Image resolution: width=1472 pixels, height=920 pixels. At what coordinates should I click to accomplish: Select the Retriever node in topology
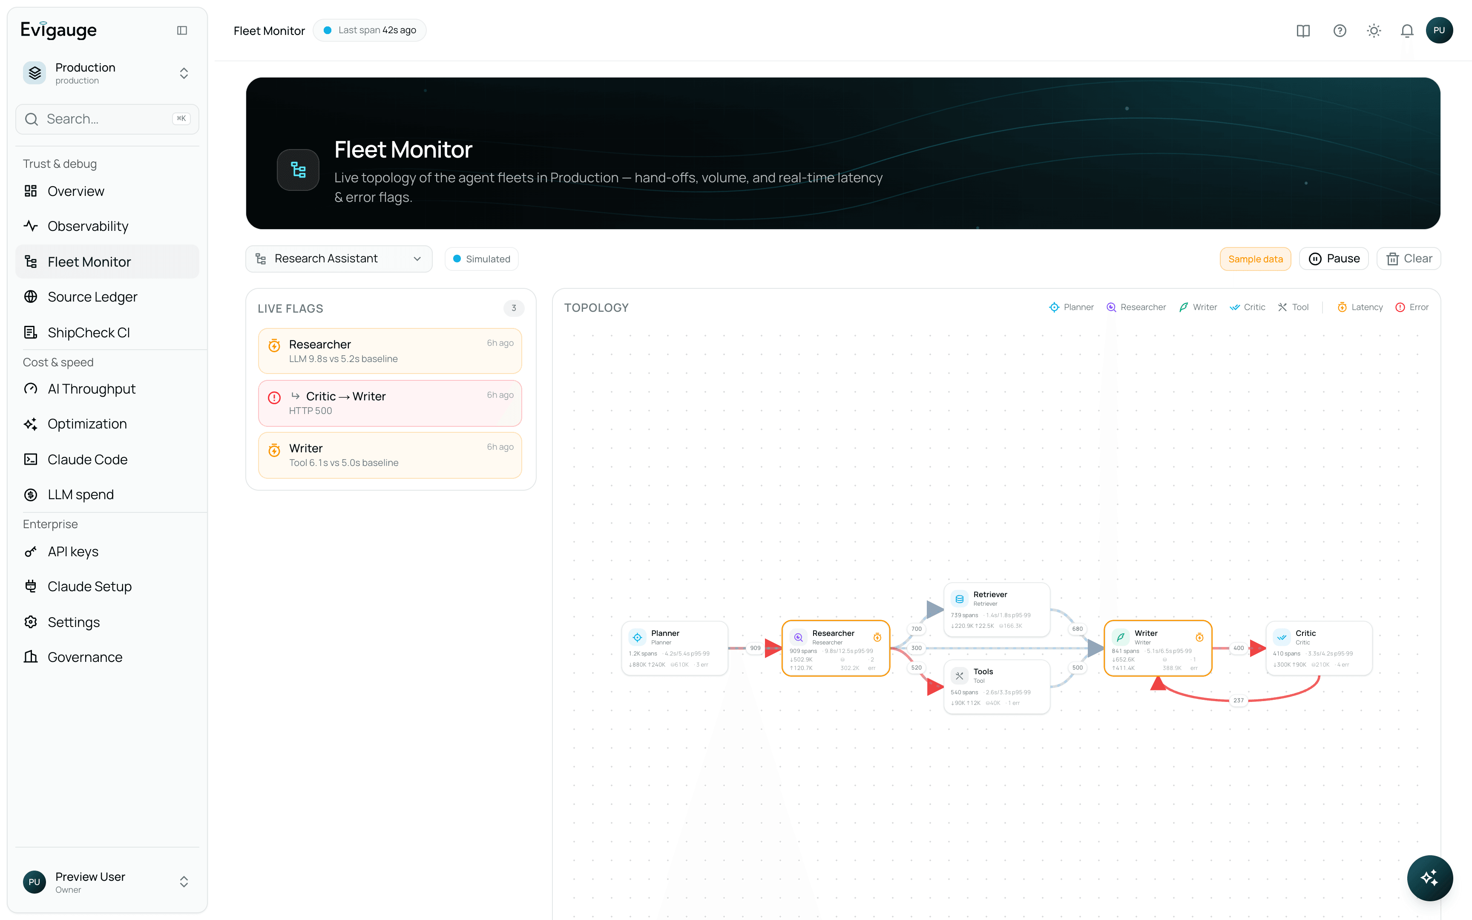click(x=997, y=609)
